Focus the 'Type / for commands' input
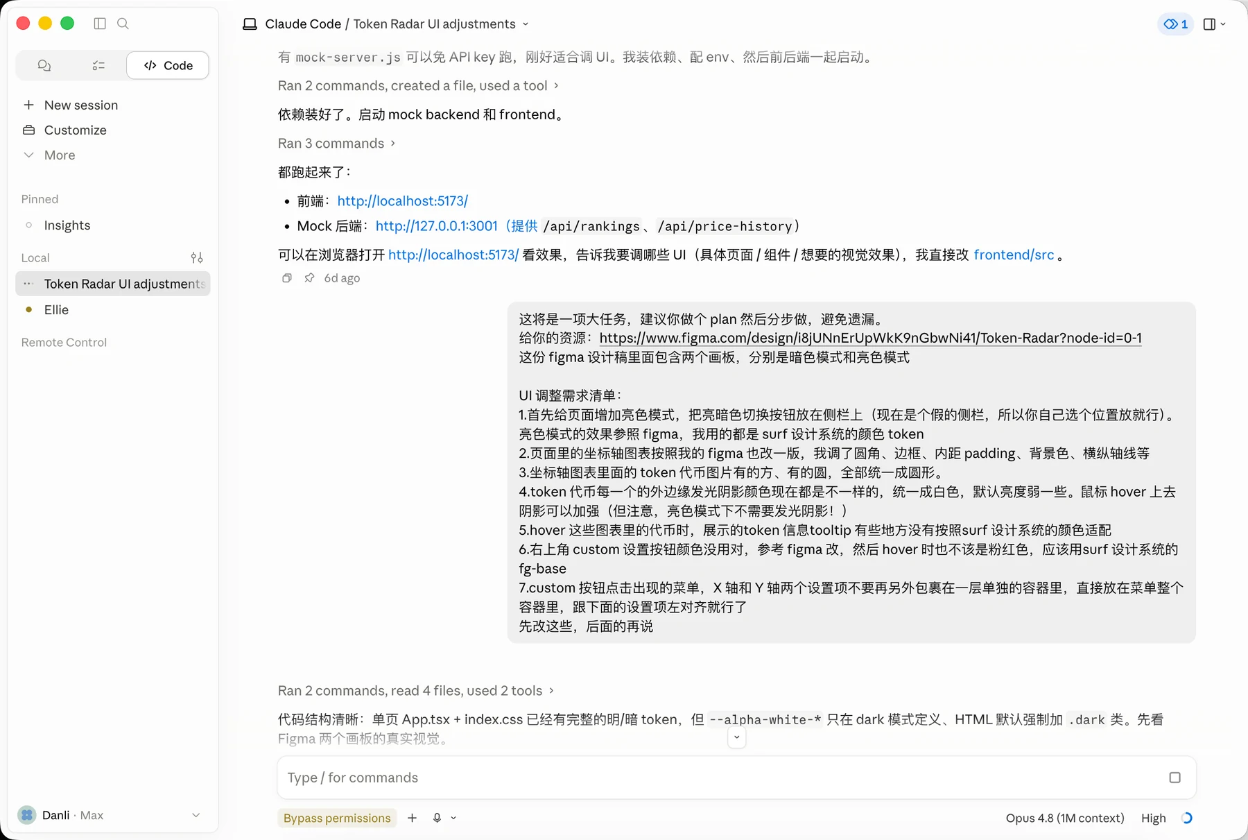The height and width of the screenshot is (840, 1248). pyautogui.click(x=721, y=778)
